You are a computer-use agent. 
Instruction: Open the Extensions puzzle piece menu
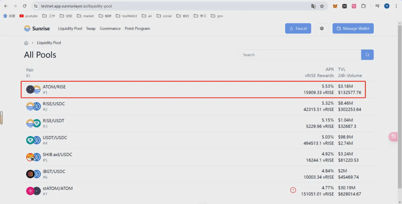[x=363, y=6]
